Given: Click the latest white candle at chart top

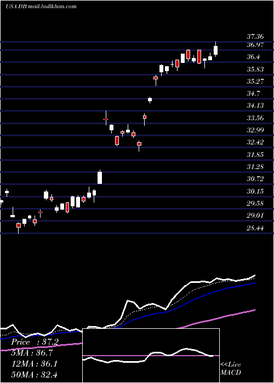Looking at the screenshot, I should 215,50.
